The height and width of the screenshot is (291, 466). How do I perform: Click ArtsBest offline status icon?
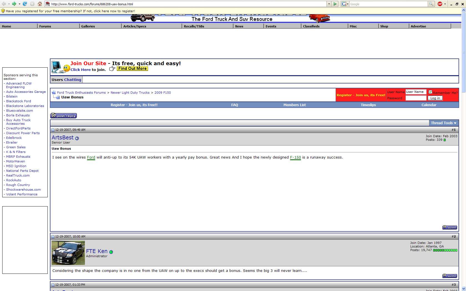[77, 138]
